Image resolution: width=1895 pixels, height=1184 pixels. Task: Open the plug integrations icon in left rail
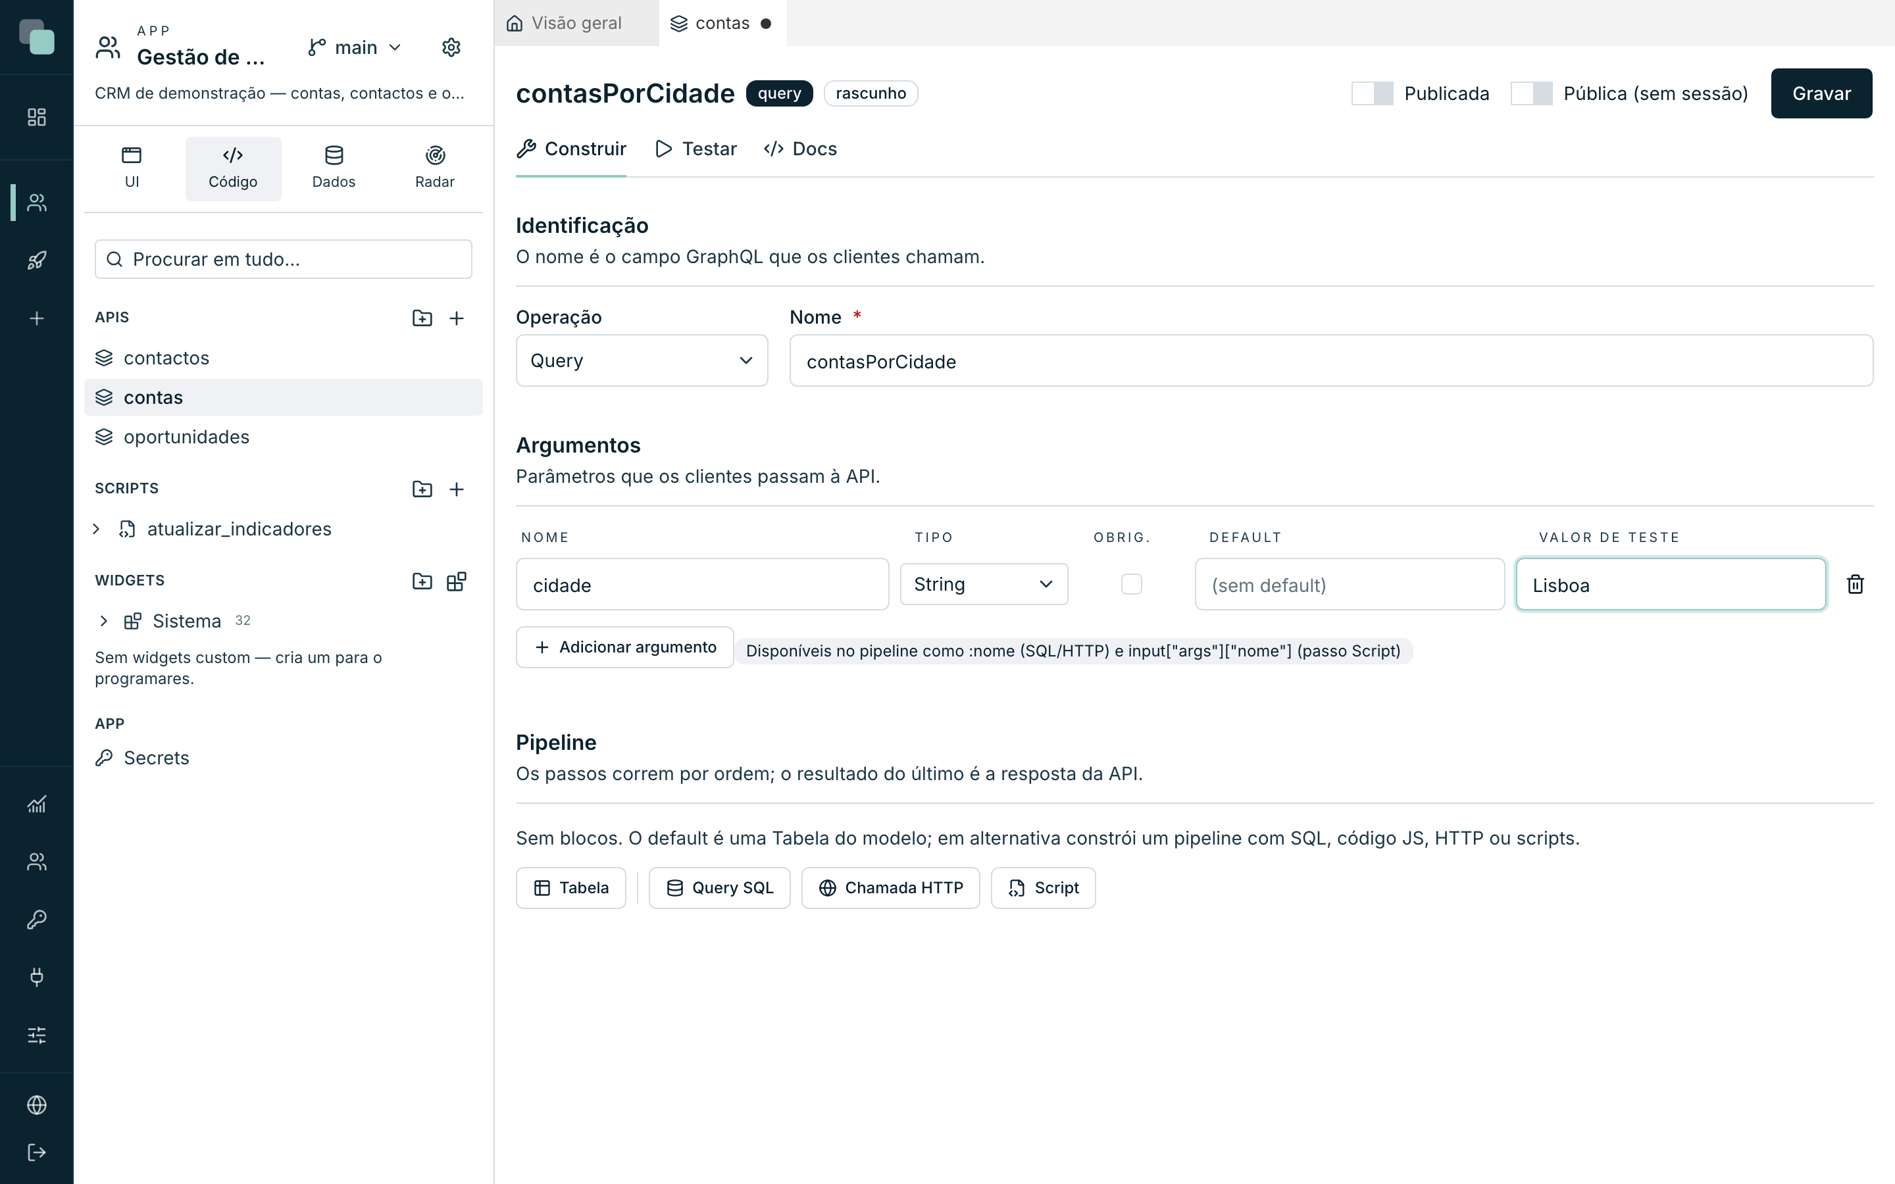[x=37, y=977]
